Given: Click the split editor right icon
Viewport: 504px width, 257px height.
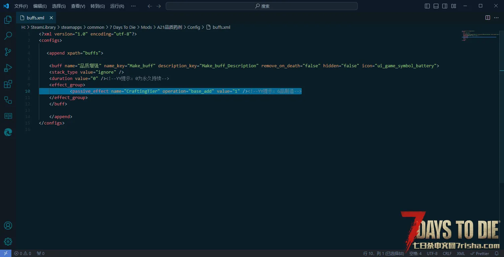Looking at the screenshot, I should point(488,18).
